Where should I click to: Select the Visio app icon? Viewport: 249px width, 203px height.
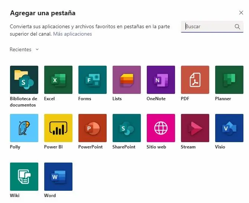pos(229,128)
